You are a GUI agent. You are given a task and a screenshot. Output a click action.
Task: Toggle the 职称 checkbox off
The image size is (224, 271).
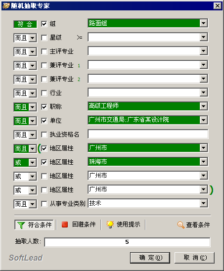(44, 107)
